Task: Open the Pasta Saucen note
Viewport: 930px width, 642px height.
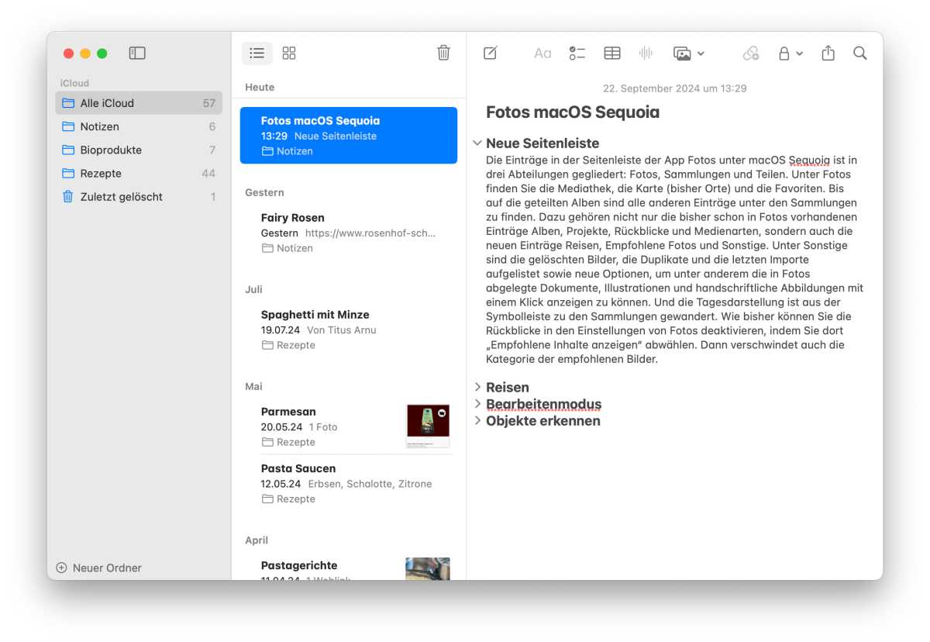Action: [349, 483]
